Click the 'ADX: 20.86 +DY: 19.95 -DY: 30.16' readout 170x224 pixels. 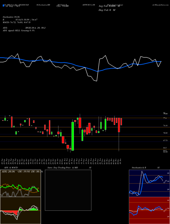[22, 172]
